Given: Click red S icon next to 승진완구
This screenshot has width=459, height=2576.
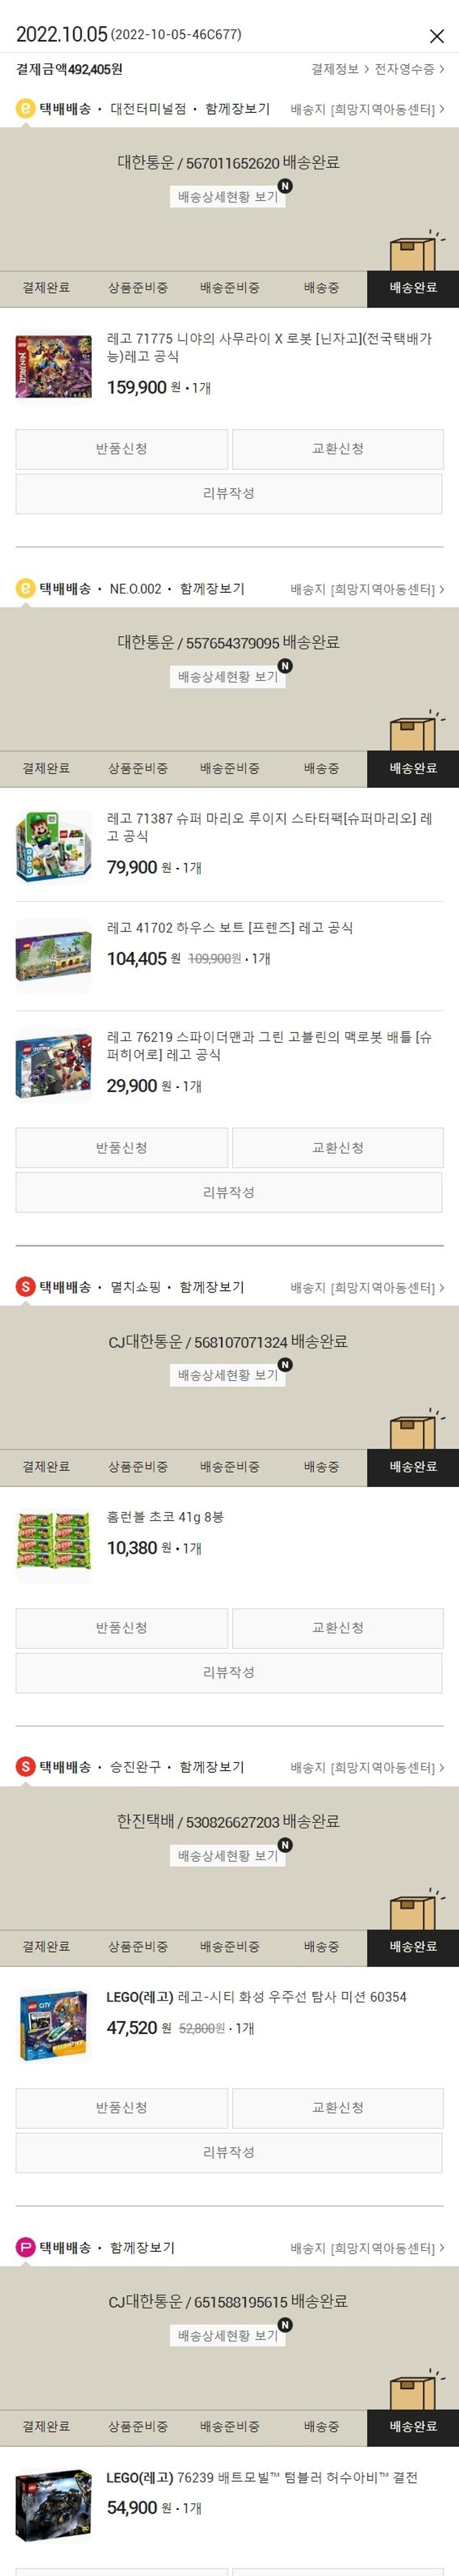Looking at the screenshot, I should click(x=26, y=1767).
